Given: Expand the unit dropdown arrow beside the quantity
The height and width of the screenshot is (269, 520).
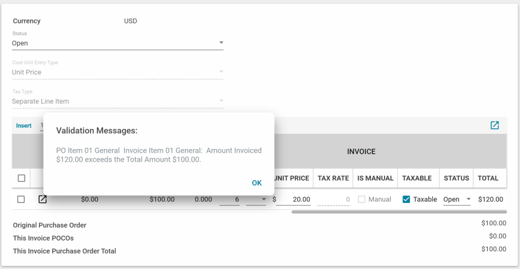Looking at the screenshot, I should pyautogui.click(x=263, y=199).
